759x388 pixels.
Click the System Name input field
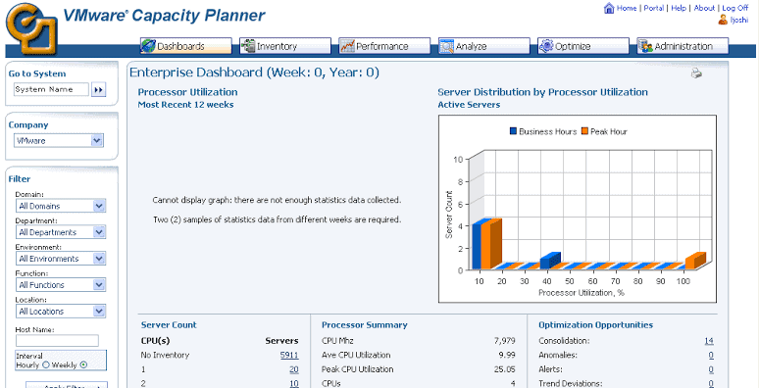pyautogui.click(x=51, y=89)
